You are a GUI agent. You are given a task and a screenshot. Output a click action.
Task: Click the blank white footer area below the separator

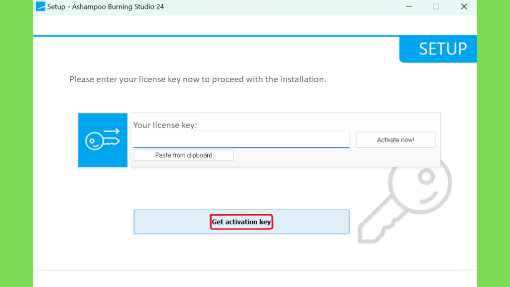[x=255, y=279]
